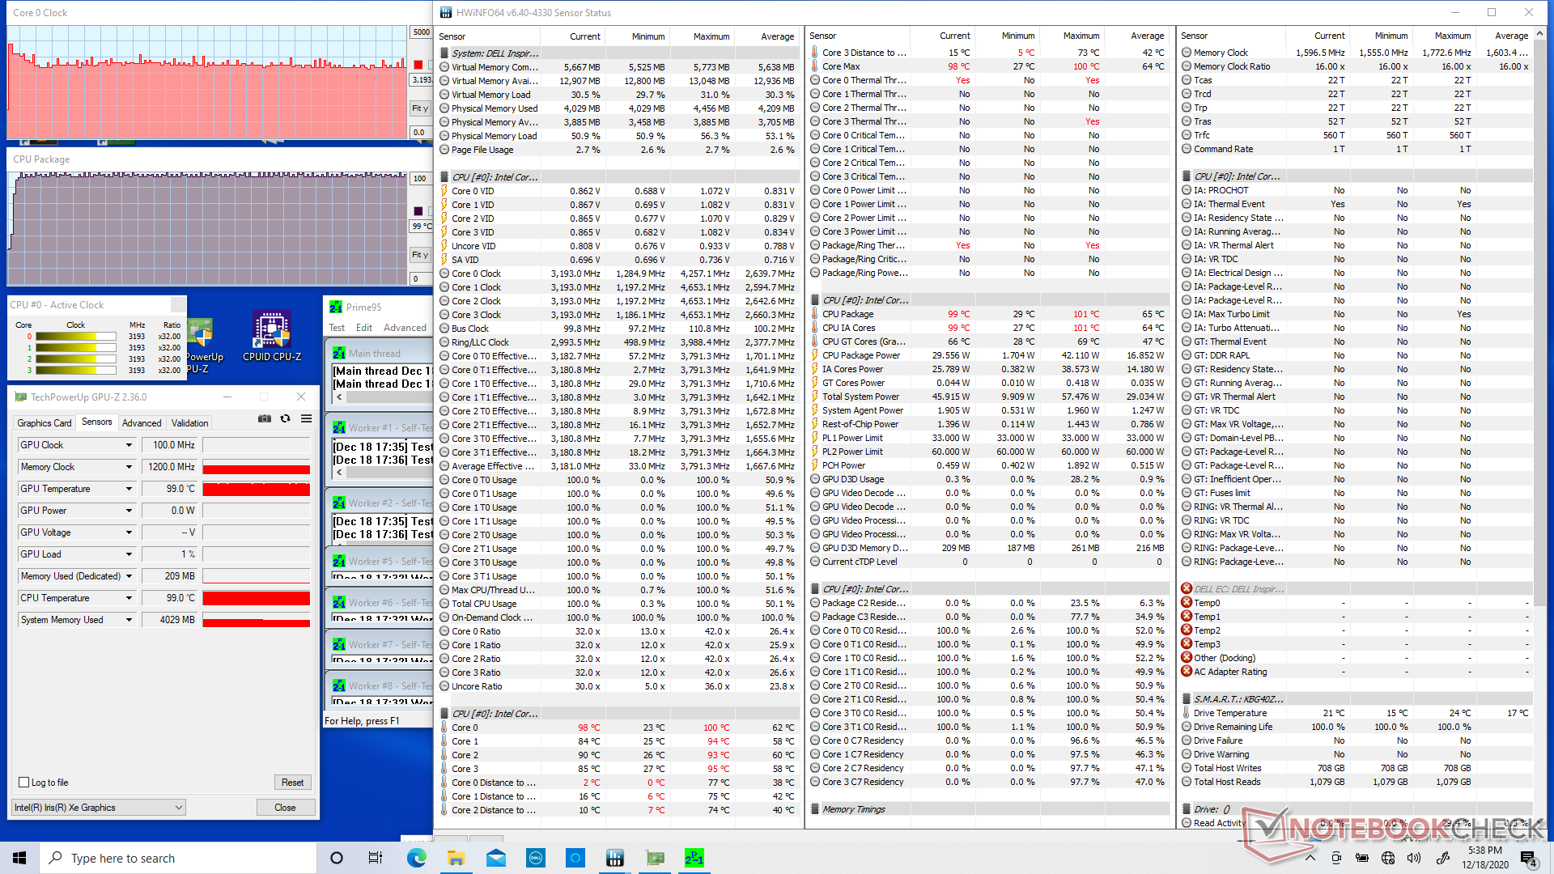The height and width of the screenshot is (874, 1554).
Task: Click the GPU-Z refresh icon
Action: pyautogui.click(x=285, y=418)
